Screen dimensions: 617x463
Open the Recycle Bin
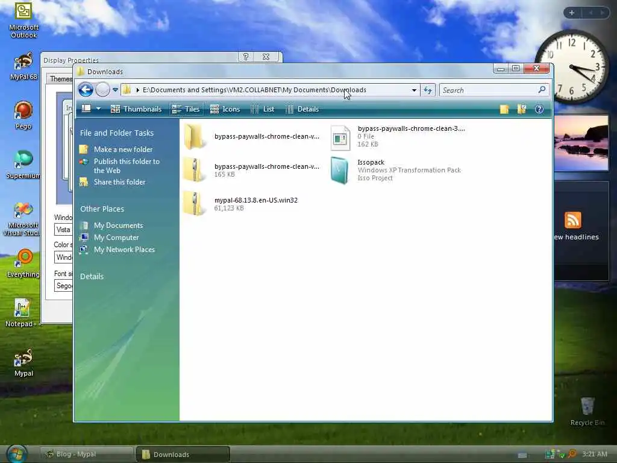[x=587, y=411]
